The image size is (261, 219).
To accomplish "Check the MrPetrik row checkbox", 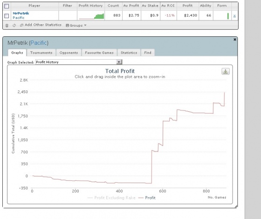I will (7, 16).
